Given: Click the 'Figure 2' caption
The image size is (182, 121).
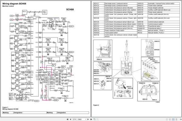Looking at the screenshot, I should click(96, 105).
